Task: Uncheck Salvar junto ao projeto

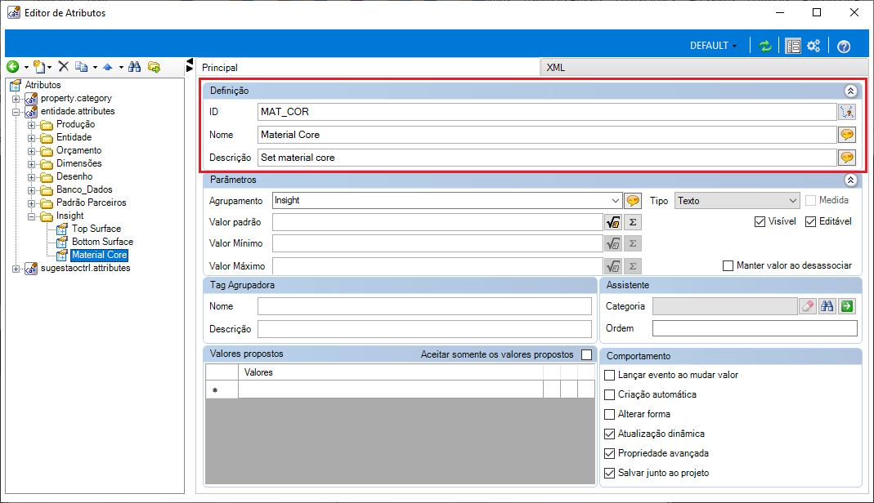Action: (610, 473)
